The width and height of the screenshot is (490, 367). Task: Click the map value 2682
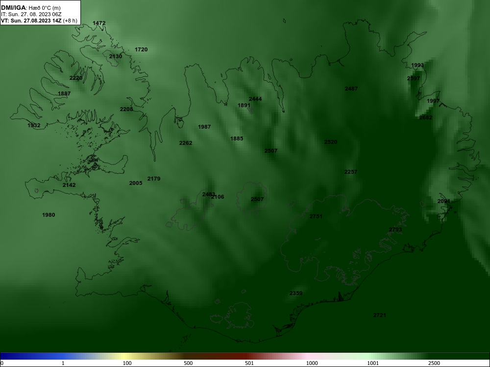[x=426, y=117]
